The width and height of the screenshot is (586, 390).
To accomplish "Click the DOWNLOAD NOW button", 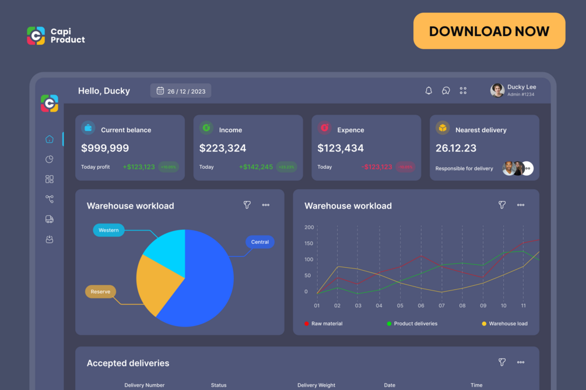I will (489, 30).
